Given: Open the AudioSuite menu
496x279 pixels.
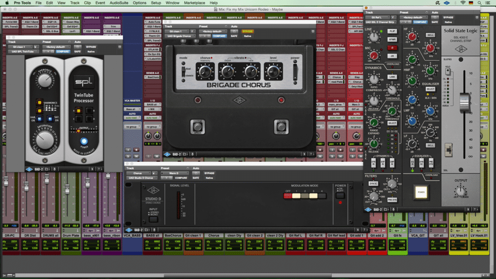Looking at the screenshot, I should [119, 3].
